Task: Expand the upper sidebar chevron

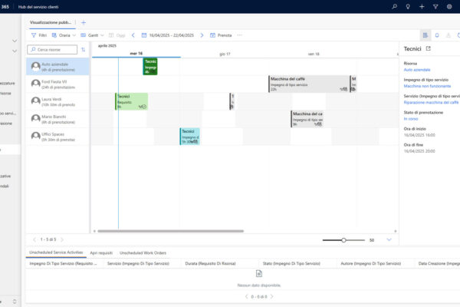Action: click(x=15, y=41)
